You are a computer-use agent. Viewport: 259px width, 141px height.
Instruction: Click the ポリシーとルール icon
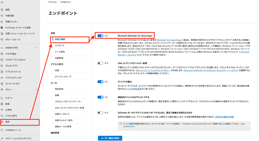coord(2,39)
